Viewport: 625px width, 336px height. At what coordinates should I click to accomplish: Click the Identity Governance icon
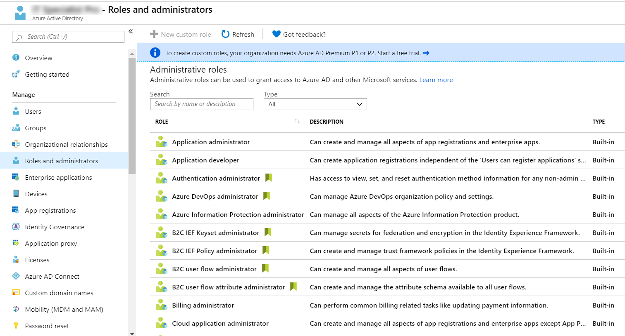(16, 226)
